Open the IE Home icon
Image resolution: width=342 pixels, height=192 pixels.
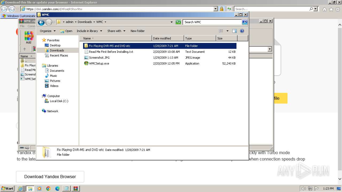[x=324, y=9]
